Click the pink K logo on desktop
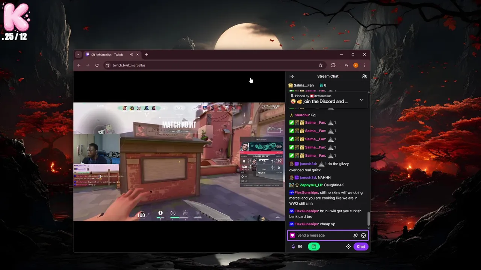This screenshot has height=270, width=481. point(16,17)
